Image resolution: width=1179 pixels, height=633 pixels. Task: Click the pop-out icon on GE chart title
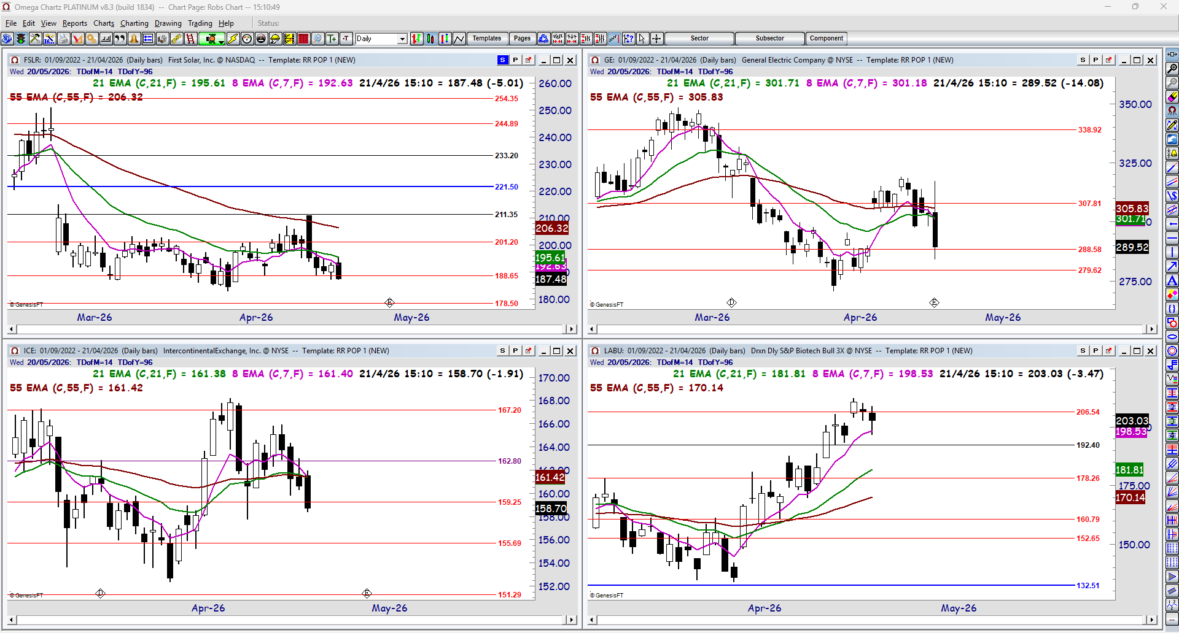[x=1108, y=60]
